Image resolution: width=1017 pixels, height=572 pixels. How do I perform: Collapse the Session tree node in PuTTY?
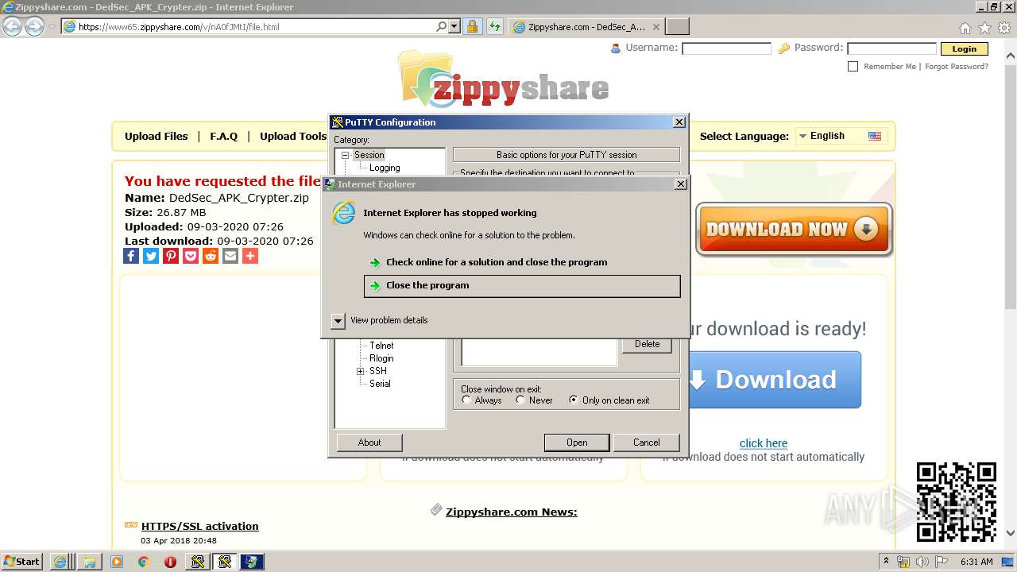tap(346, 156)
